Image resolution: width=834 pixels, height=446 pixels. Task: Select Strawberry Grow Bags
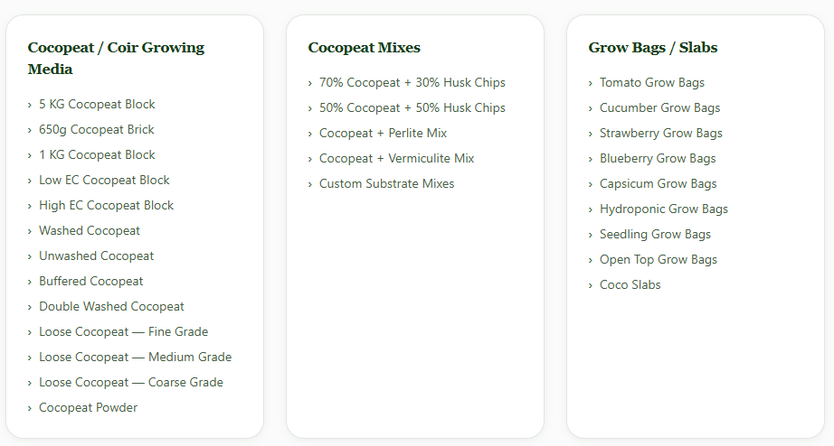click(x=661, y=134)
